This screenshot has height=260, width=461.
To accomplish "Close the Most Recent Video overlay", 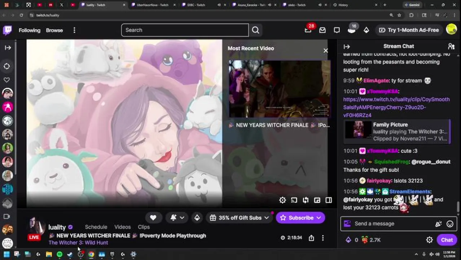I will tap(326, 51).
